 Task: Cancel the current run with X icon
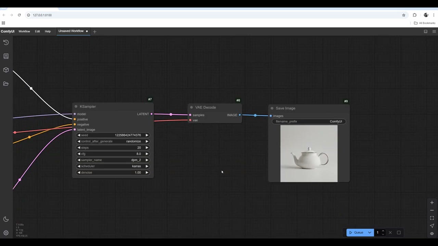390,233
